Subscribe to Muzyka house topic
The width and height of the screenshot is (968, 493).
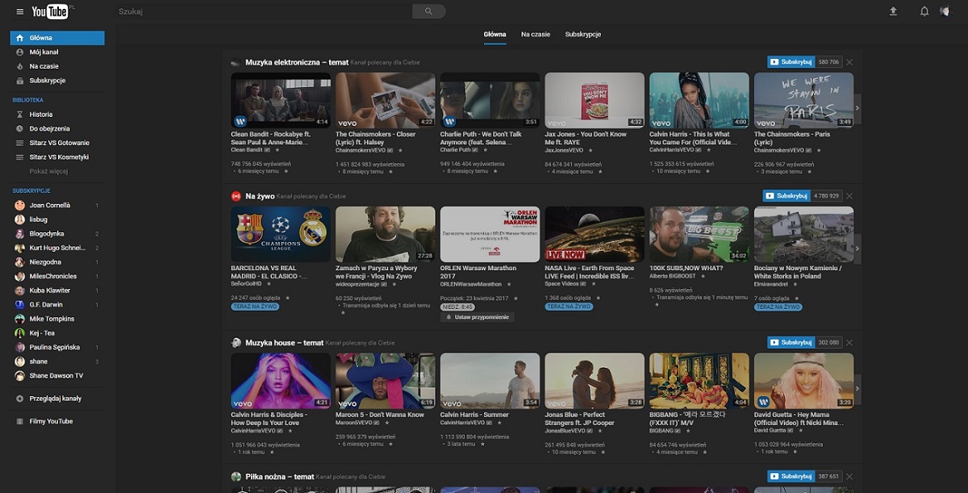(791, 342)
